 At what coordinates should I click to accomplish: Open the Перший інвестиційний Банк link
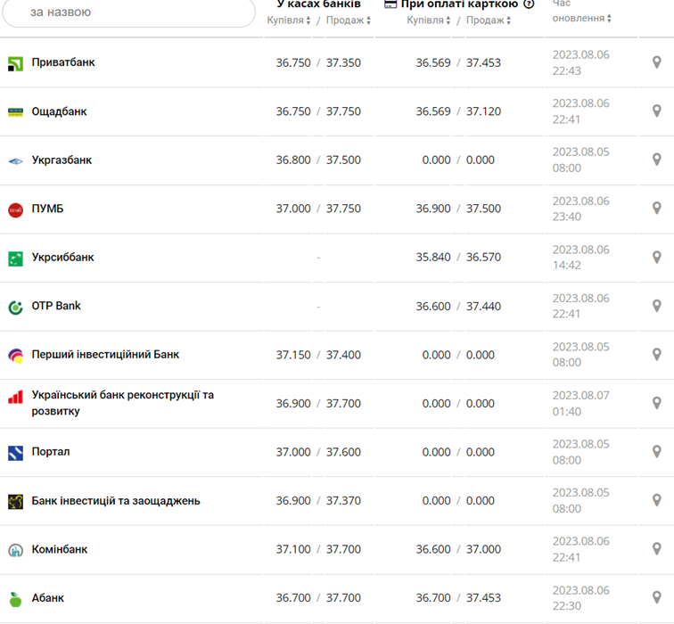click(105, 355)
